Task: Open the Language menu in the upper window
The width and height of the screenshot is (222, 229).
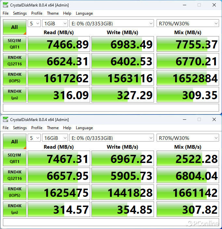Action: [x=84, y=13]
